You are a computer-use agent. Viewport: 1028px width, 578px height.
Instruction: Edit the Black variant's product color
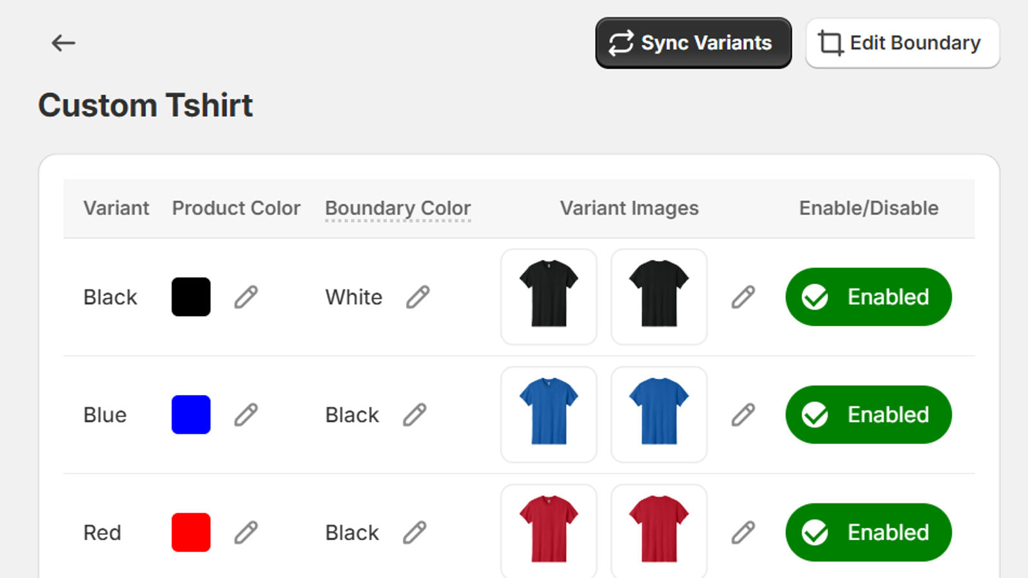click(x=246, y=297)
